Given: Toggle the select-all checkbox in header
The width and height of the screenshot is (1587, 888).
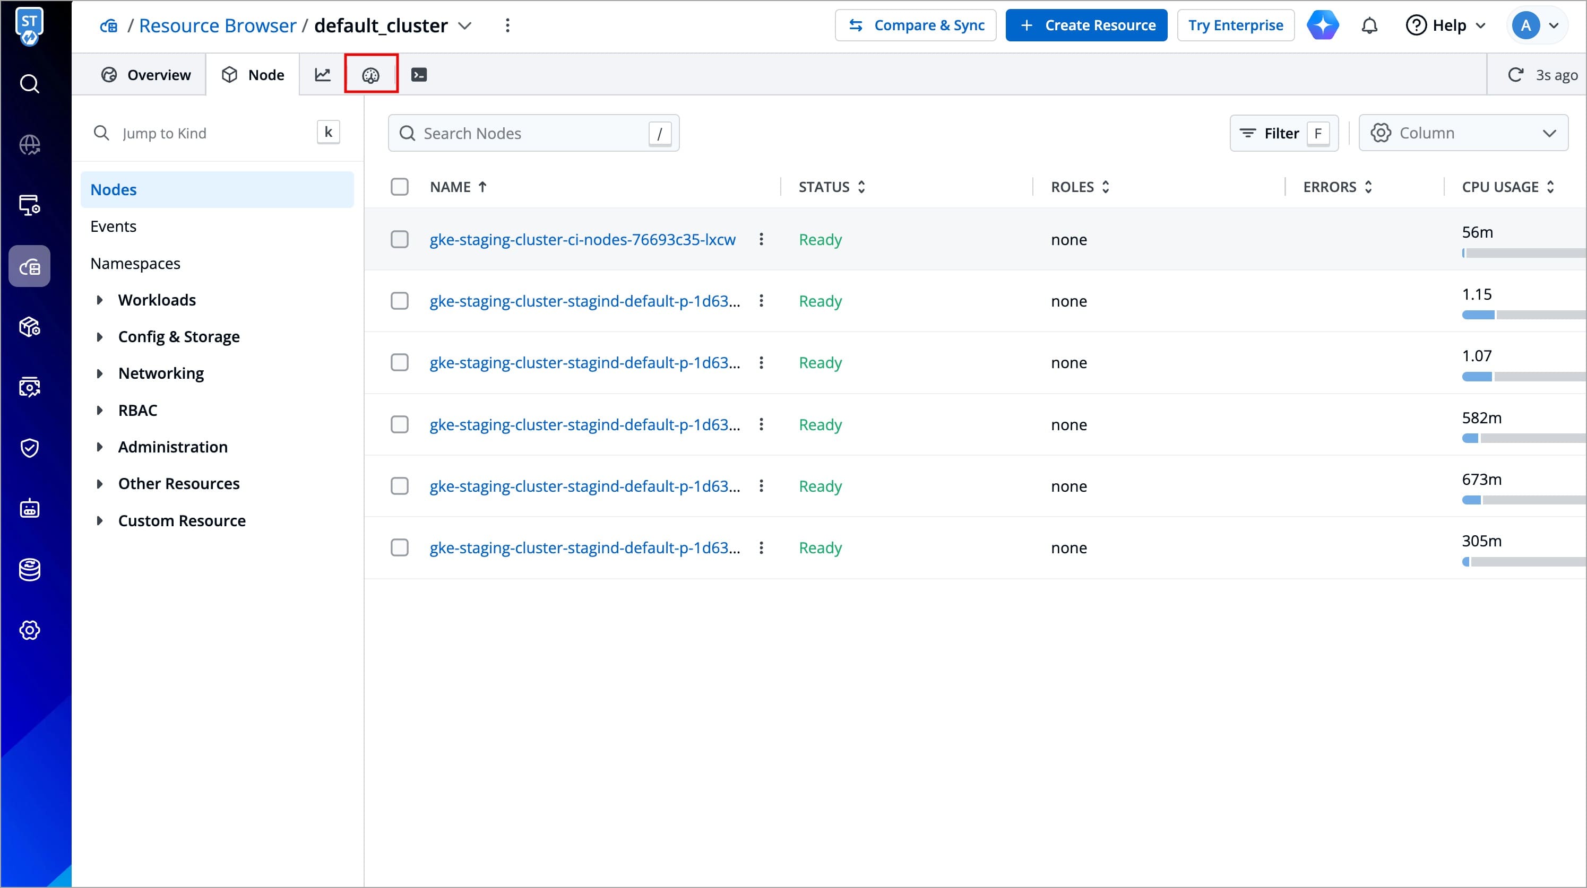Looking at the screenshot, I should [x=400, y=187].
